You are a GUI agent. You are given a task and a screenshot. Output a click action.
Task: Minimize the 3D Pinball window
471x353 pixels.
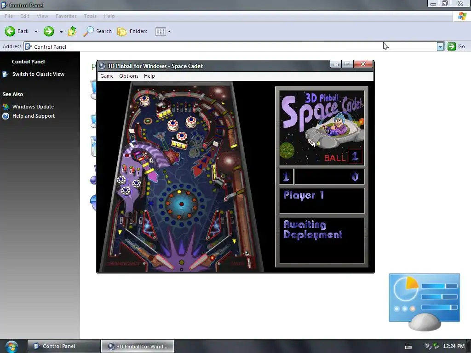335,64
